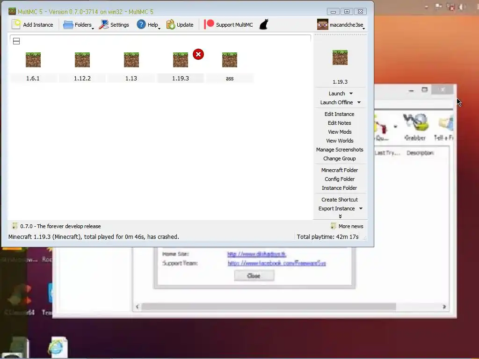Viewport: 479px width, 359px height.
Task: Click the black cat icon
Action: coord(264,25)
